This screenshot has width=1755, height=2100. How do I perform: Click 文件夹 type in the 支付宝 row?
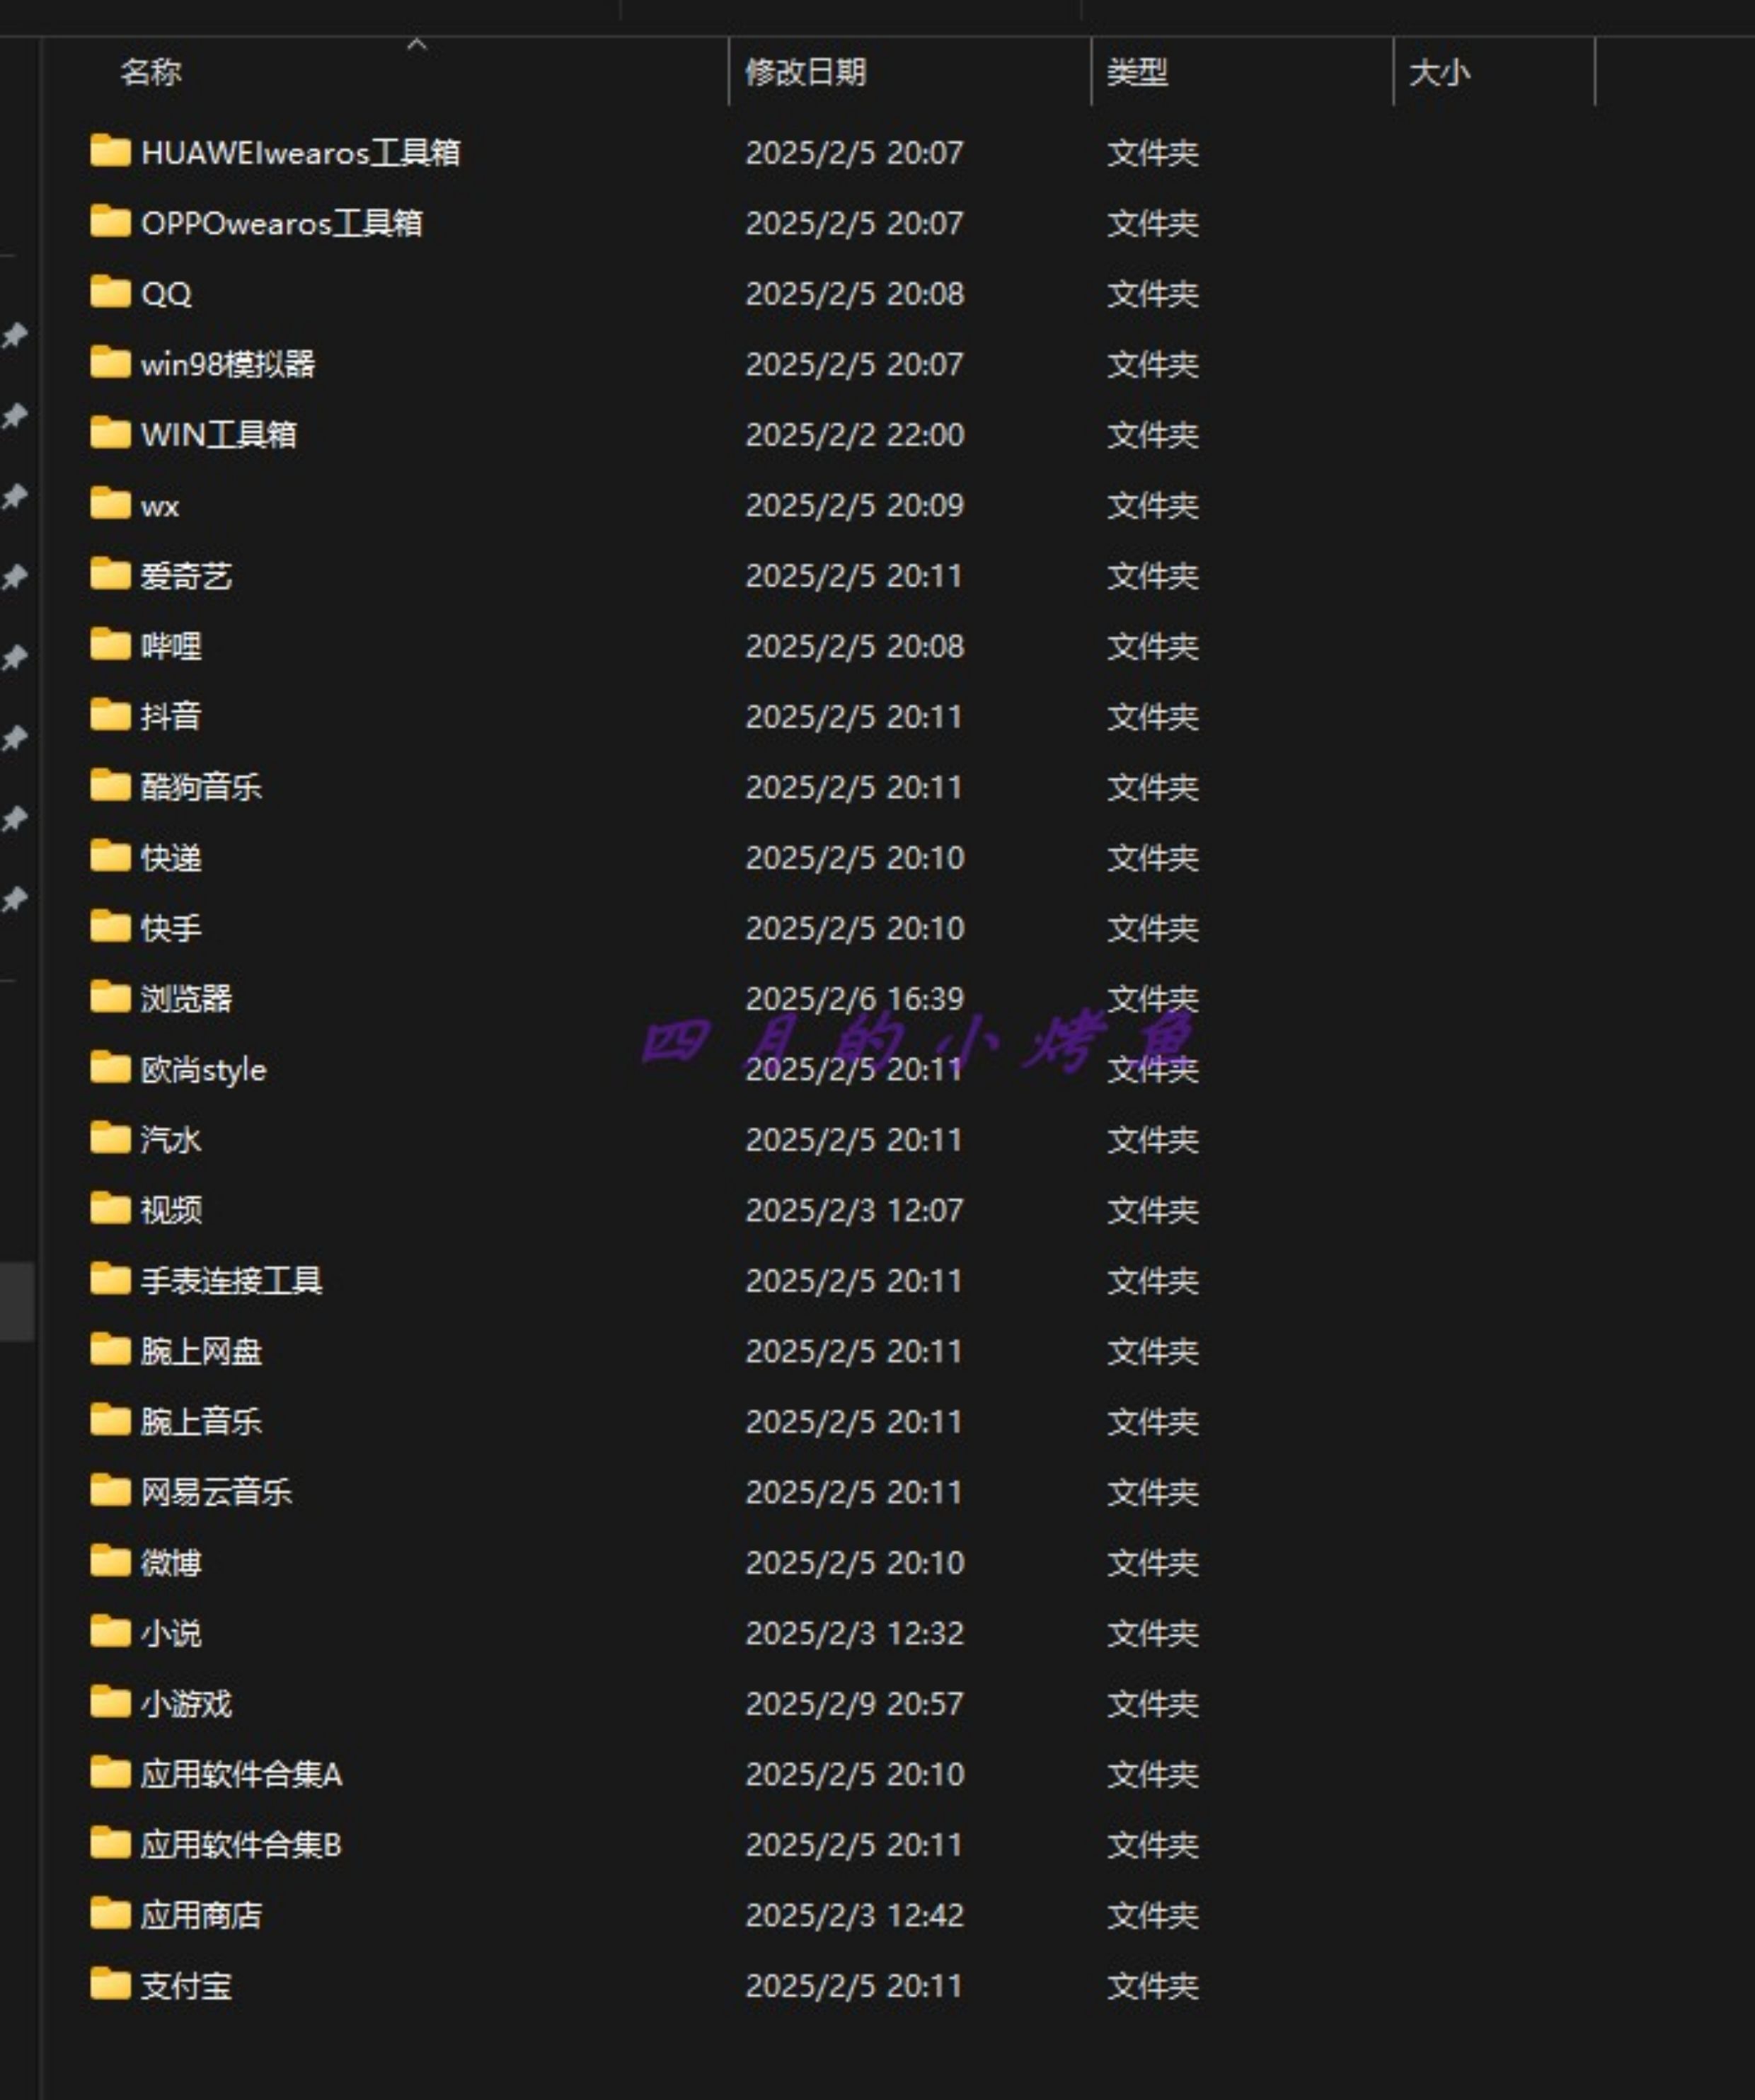[1152, 1985]
